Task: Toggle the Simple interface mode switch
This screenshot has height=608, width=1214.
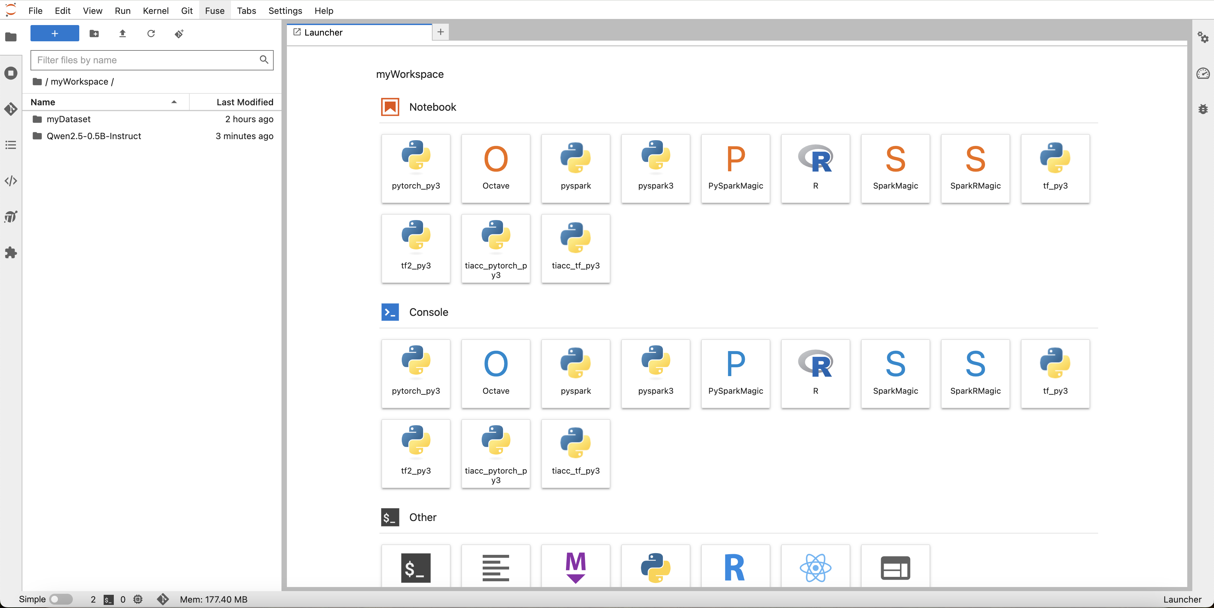Action: point(61,599)
